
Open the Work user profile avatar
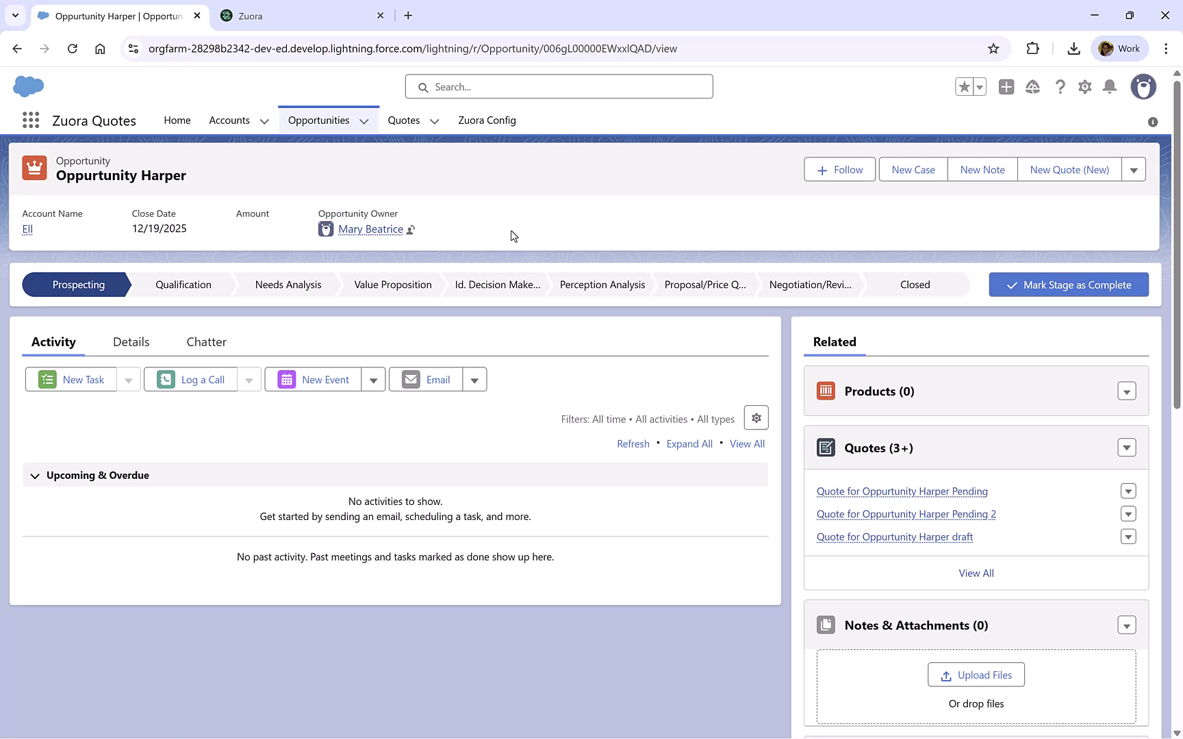point(1143,87)
